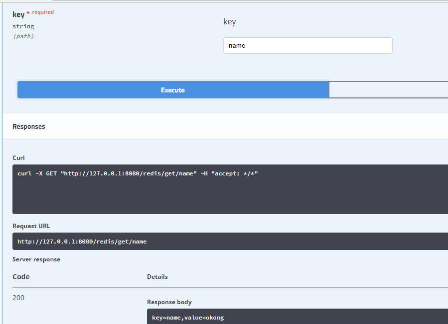The height and width of the screenshot is (324, 448).
Task: Click the key label above the input box
Action: pyautogui.click(x=230, y=21)
